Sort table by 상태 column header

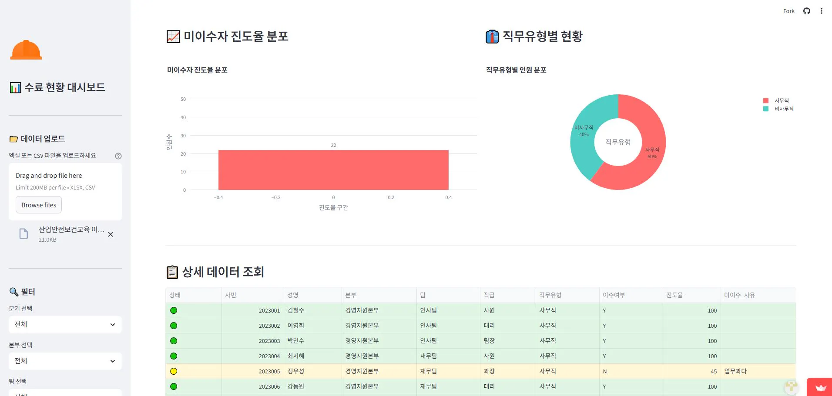pyautogui.click(x=193, y=295)
